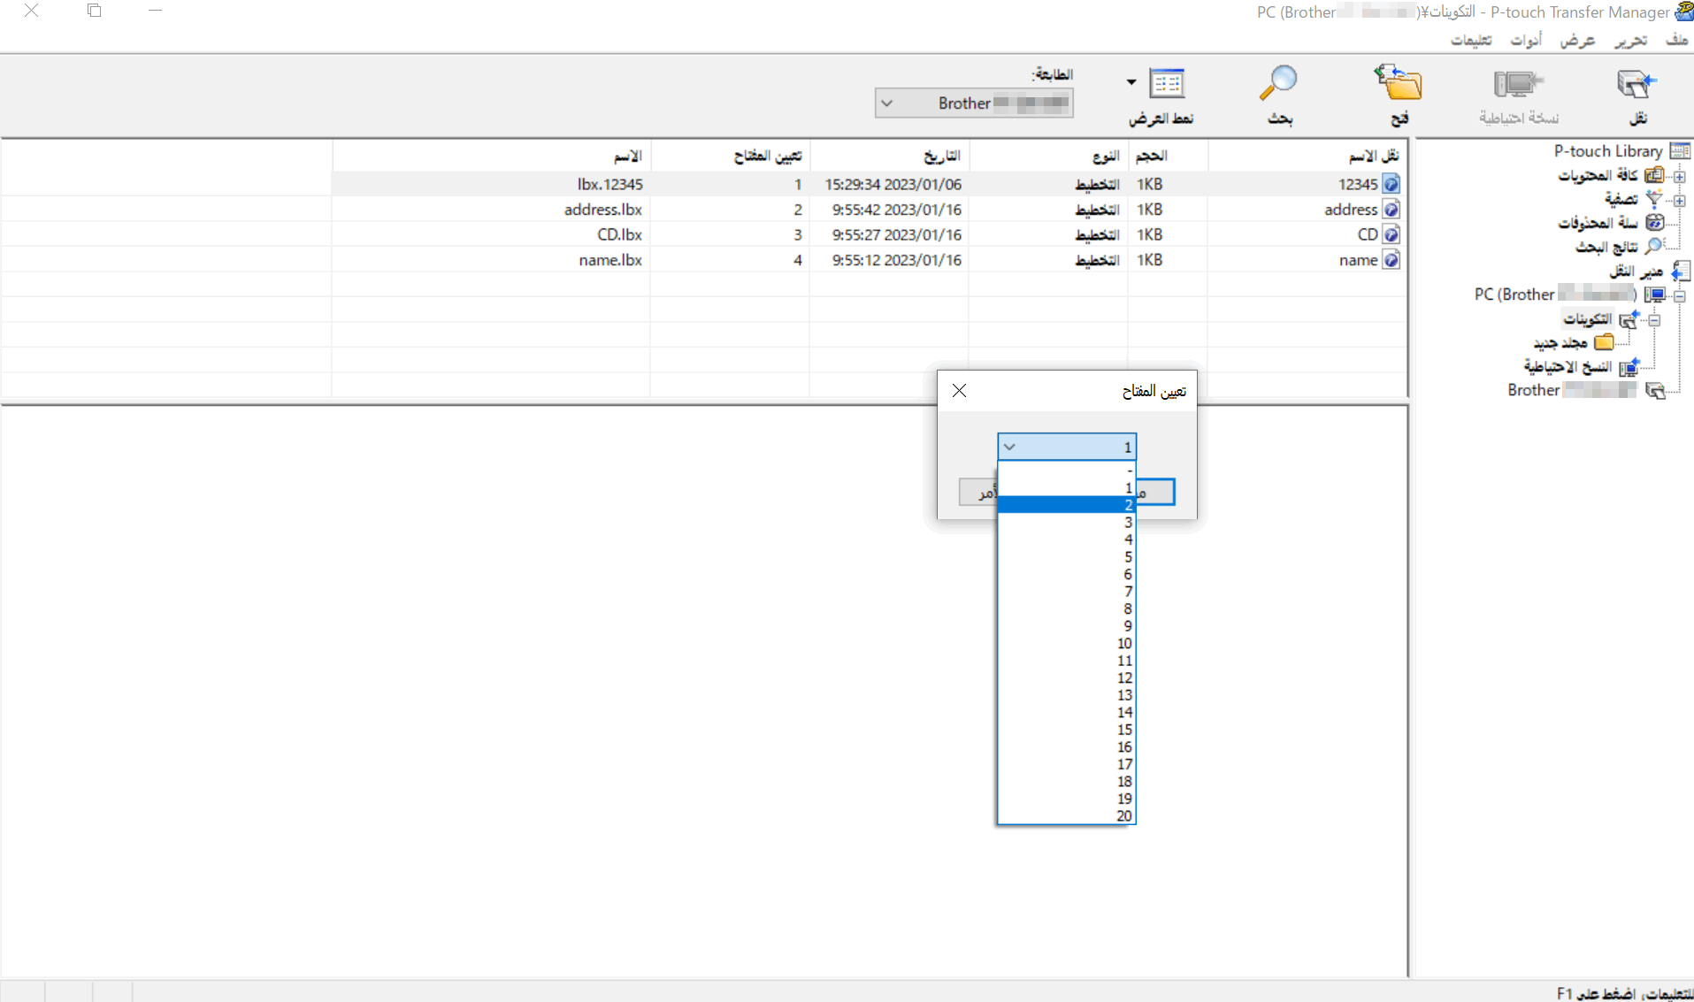Click the Search (بحث) magnifier toolbar icon
This screenshot has height=1002, width=1694.
(x=1278, y=83)
